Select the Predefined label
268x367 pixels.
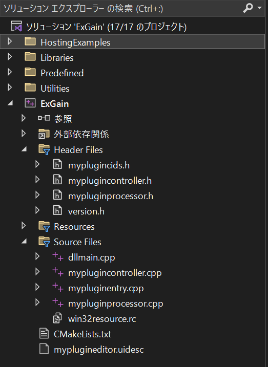tap(62, 73)
